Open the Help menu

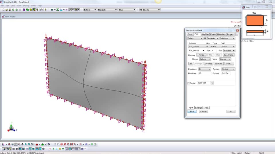(x=40, y=6)
